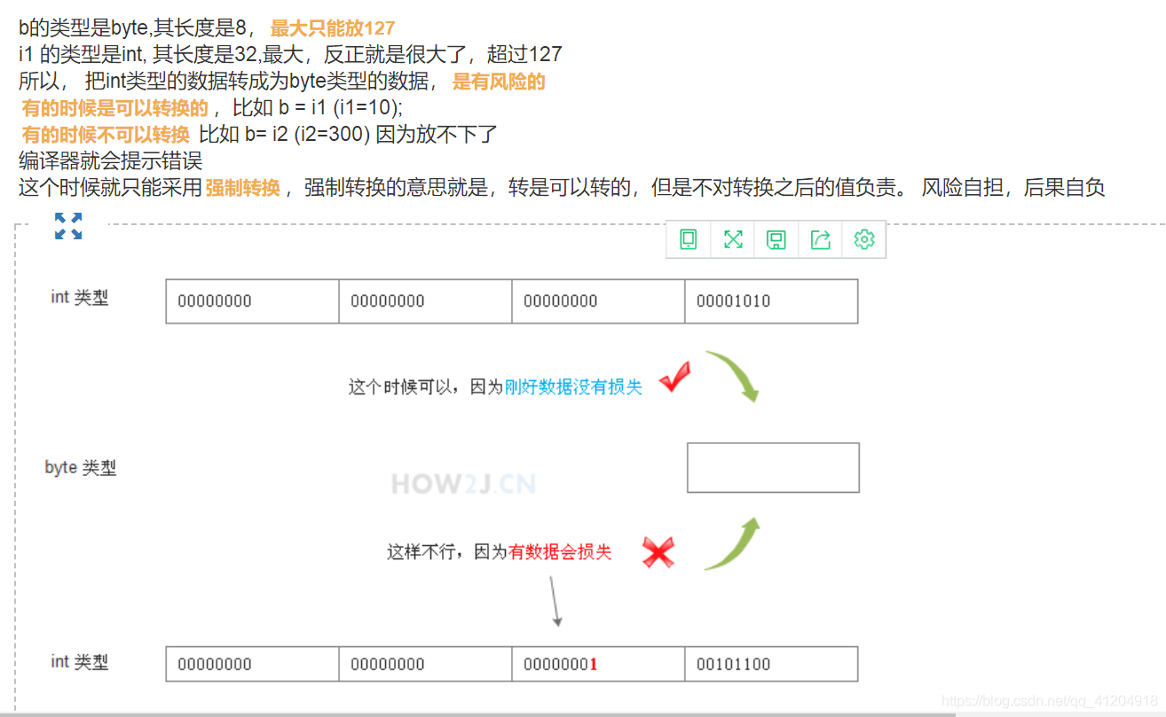This screenshot has height=717, width=1166.
Task: Click the highlighted text '最大只能放127'
Action: click(333, 28)
